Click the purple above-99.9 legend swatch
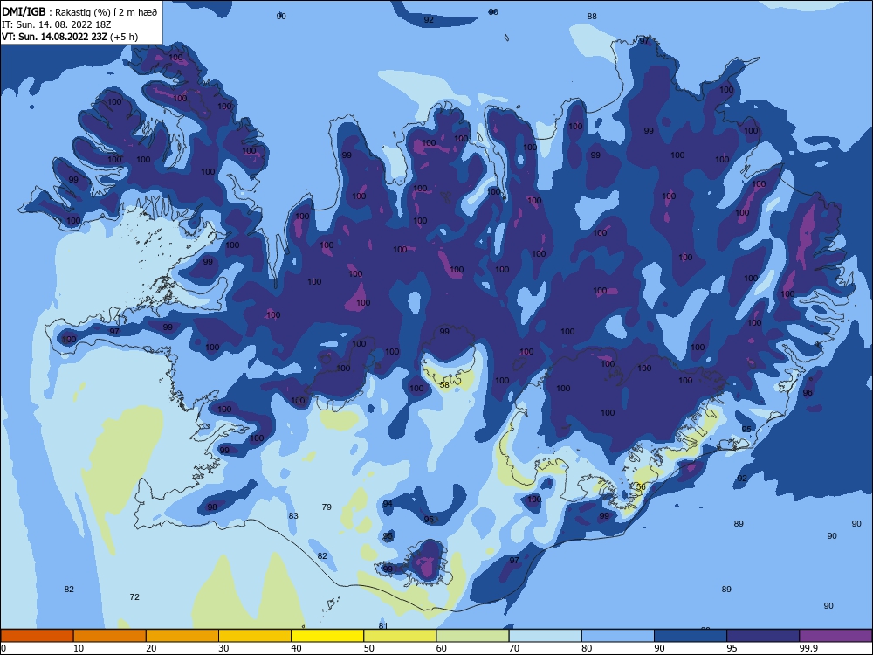 (x=835, y=636)
